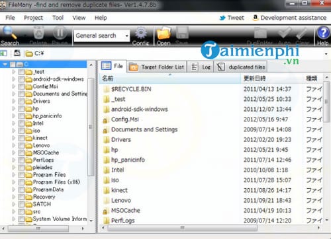Open address bar history dropdown arrow
This screenshot has width=331, height=239.
(x=326, y=53)
